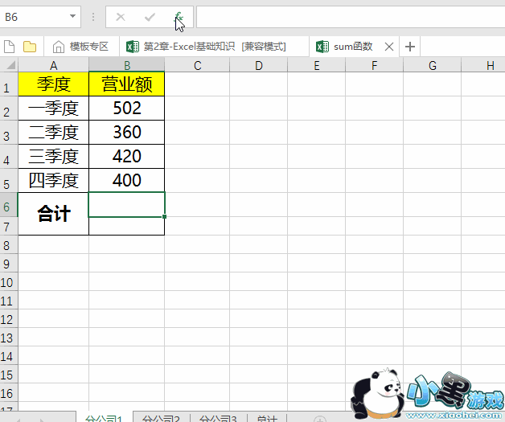Switch to 第2章-Excel基础知识 workbook tab
The height and width of the screenshot is (422, 505).
click(x=214, y=47)
